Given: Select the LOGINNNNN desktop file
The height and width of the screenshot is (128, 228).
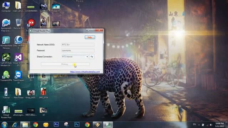Looking at the screenshot, I should pos(31,9).
